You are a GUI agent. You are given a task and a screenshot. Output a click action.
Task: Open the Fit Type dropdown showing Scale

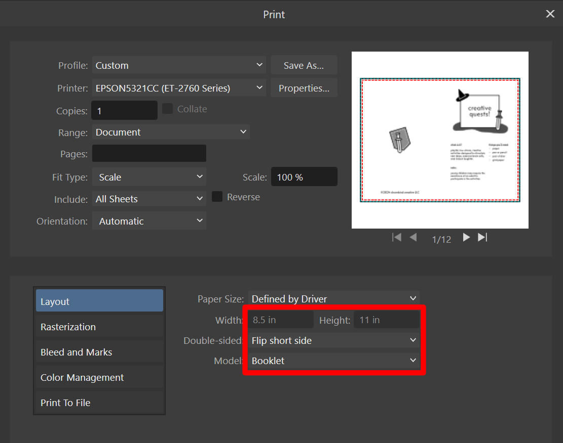coord(149,177)
